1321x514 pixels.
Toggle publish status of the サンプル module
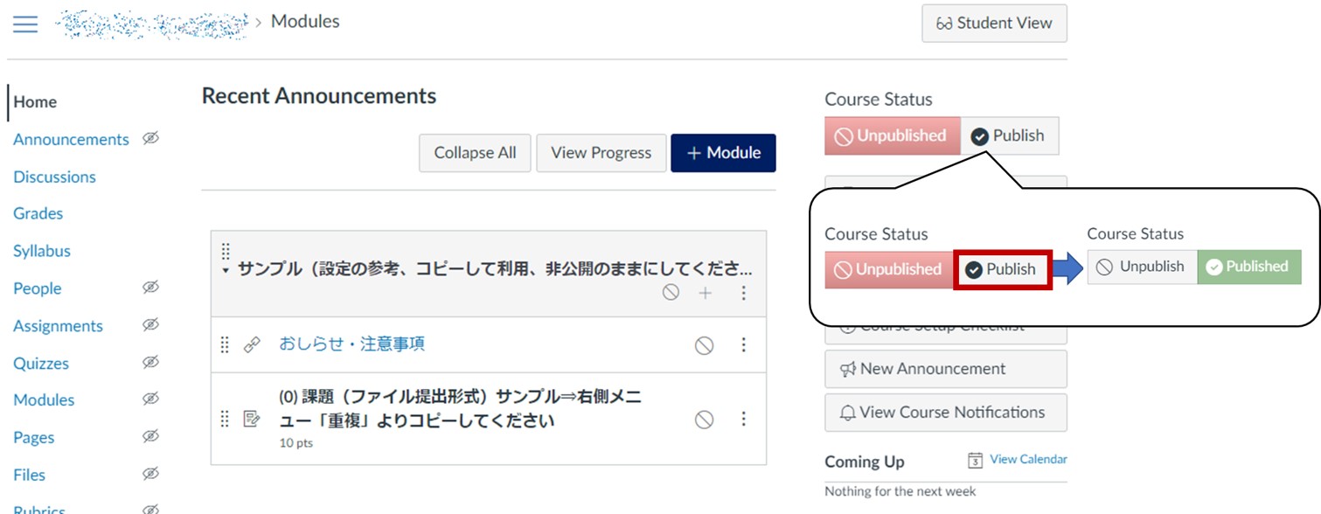(x=671, y=293)
